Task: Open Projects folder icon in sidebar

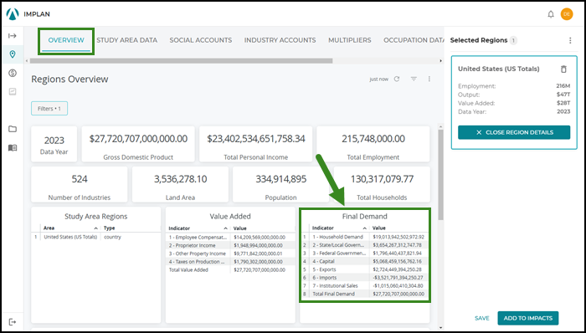Action: point(13,129)
